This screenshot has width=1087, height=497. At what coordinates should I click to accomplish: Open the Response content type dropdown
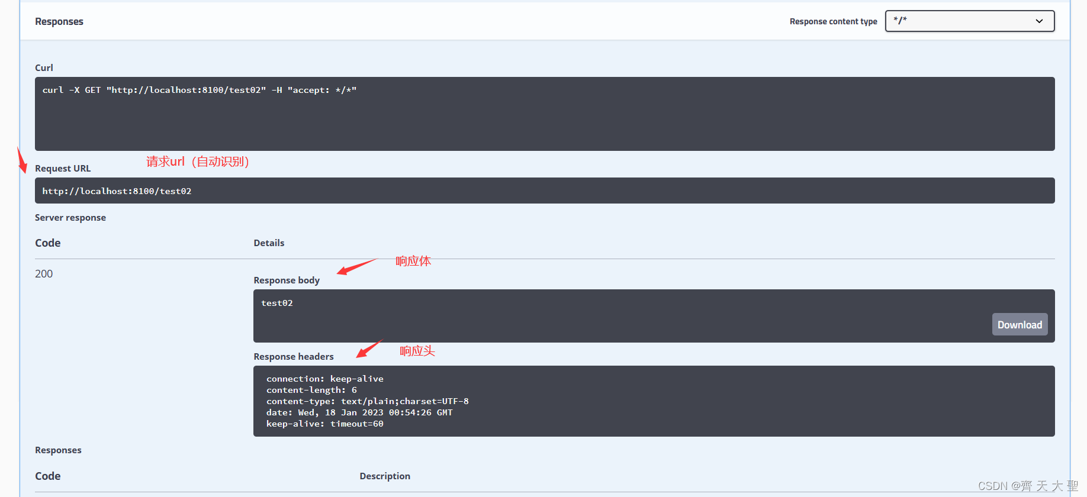pyautogui.click(x=970, y=21)
